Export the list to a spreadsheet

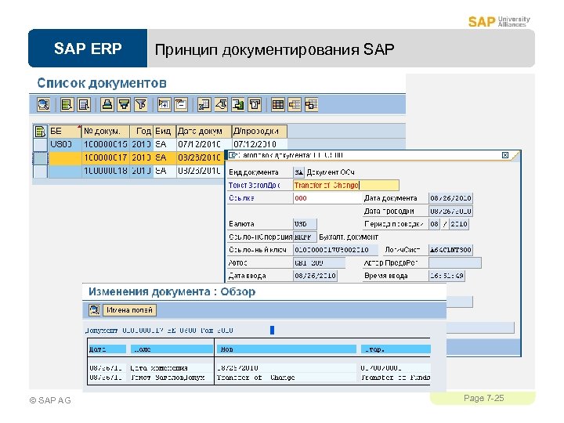[x=204, y=105]
